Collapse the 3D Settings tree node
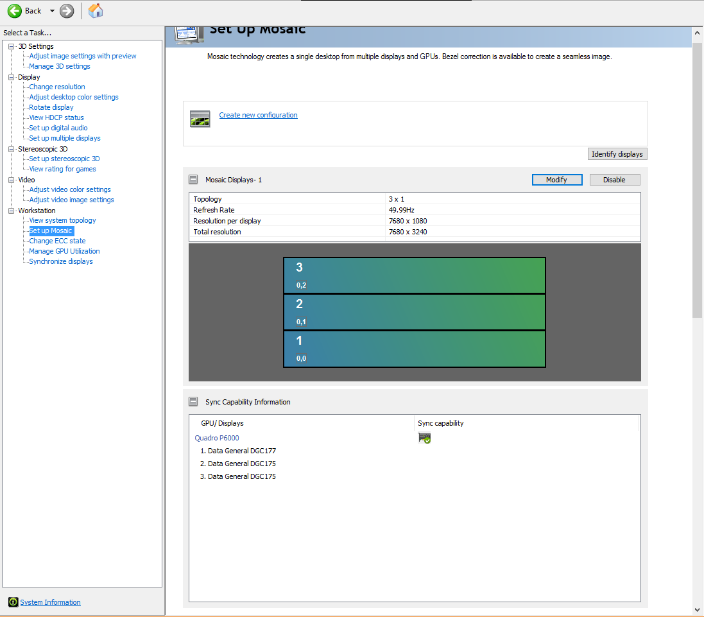 12,46
